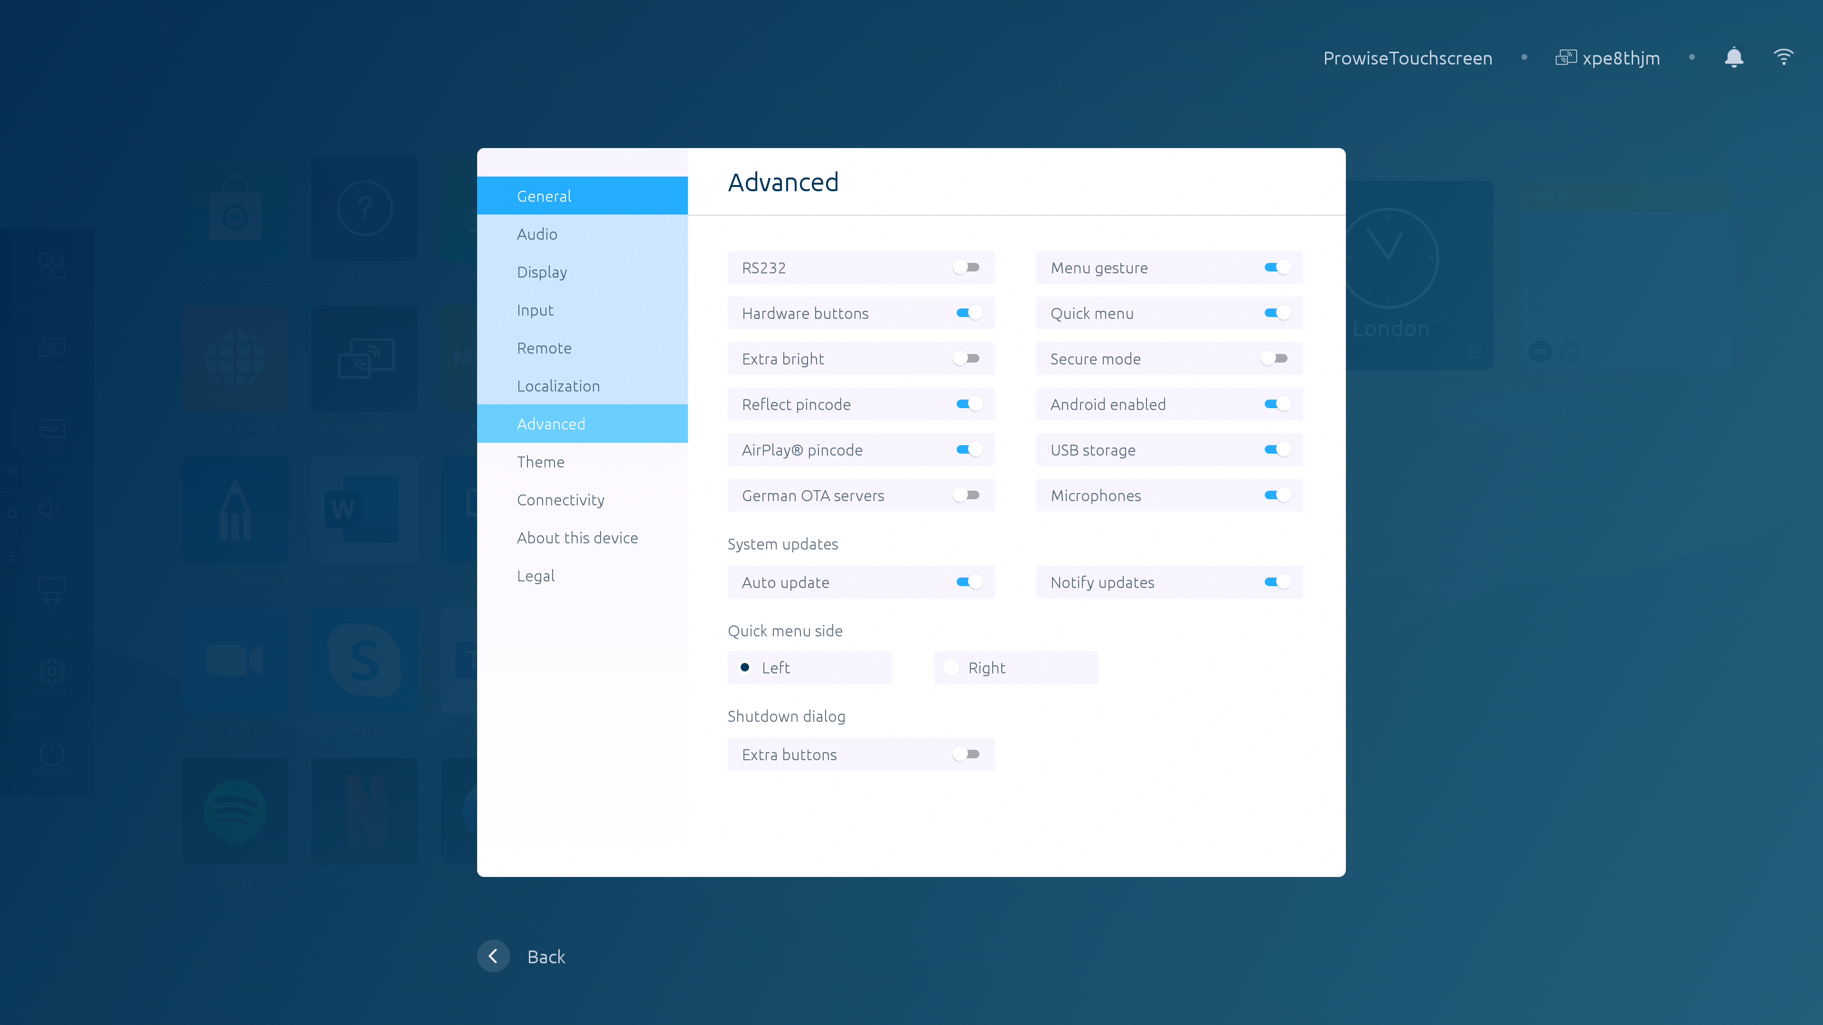Open the notifications bell icon
The height and width of the screenshot is (1025, 1823).
point(1734,57)
